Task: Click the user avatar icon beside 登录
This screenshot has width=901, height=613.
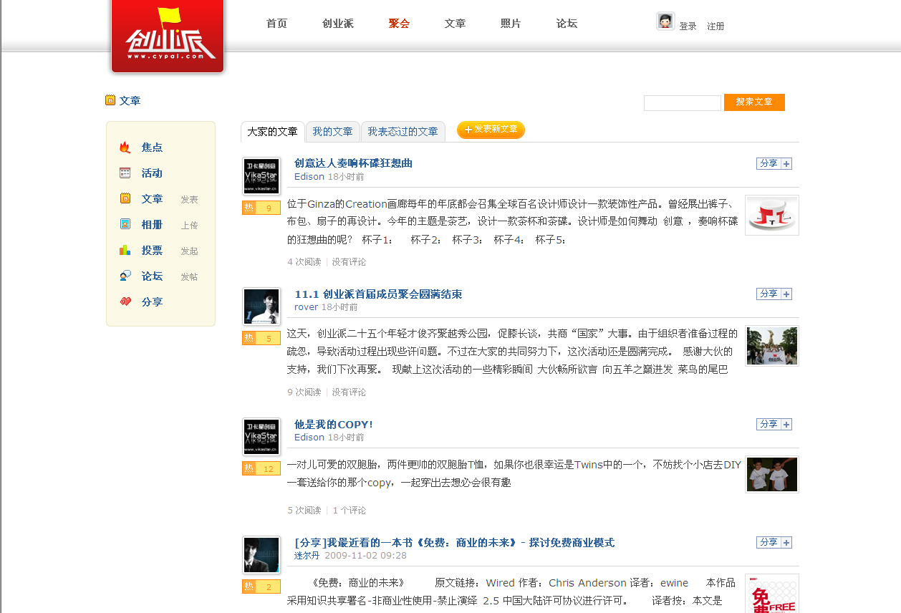Action: click(665, 21)
